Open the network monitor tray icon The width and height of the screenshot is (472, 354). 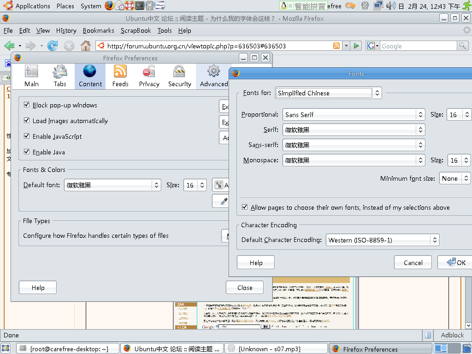378,6
